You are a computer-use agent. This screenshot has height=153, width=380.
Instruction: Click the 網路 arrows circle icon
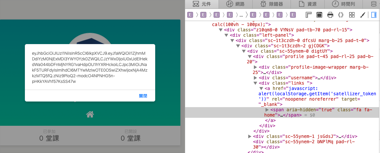coord(229,4)
